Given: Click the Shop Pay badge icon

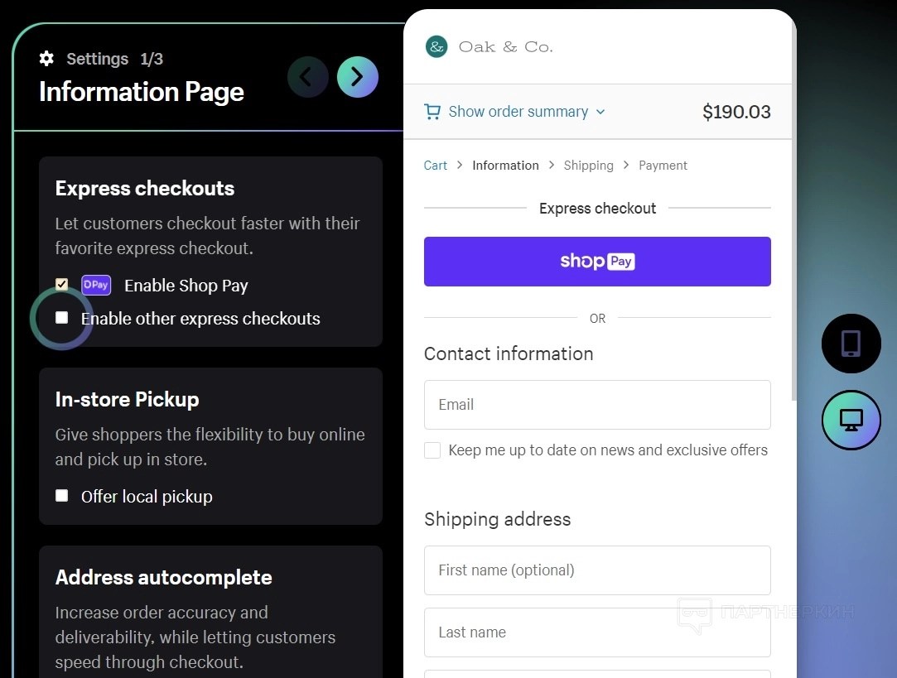Looking at the screenshot, I should 96,286.
